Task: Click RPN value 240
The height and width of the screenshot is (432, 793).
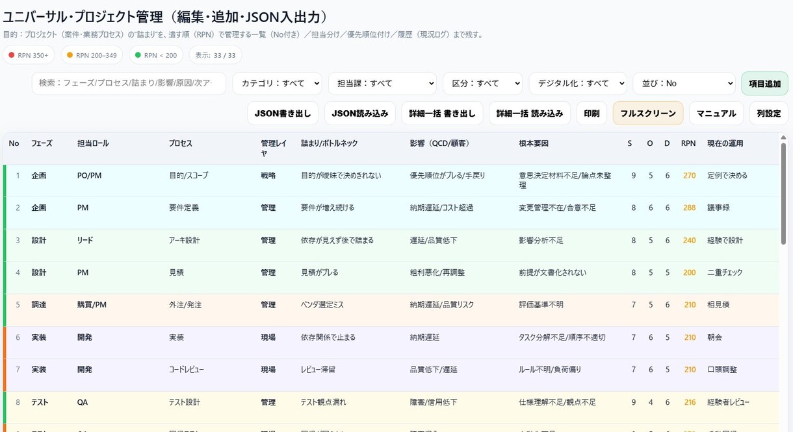Action: pos(690,241)
